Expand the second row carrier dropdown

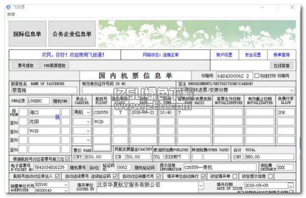coord(88,122)
